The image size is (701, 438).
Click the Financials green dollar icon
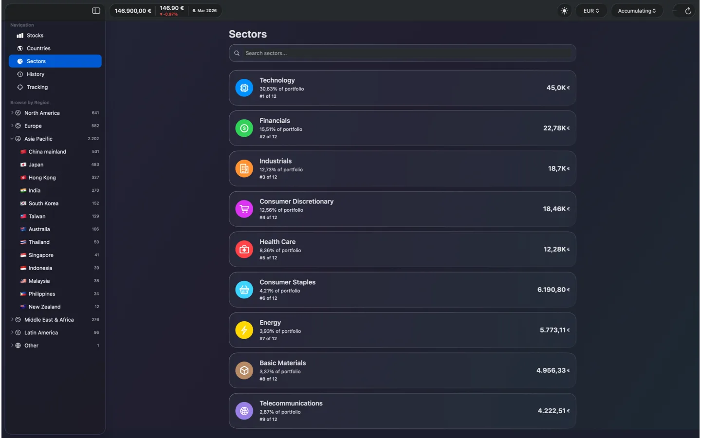[244, 128]
